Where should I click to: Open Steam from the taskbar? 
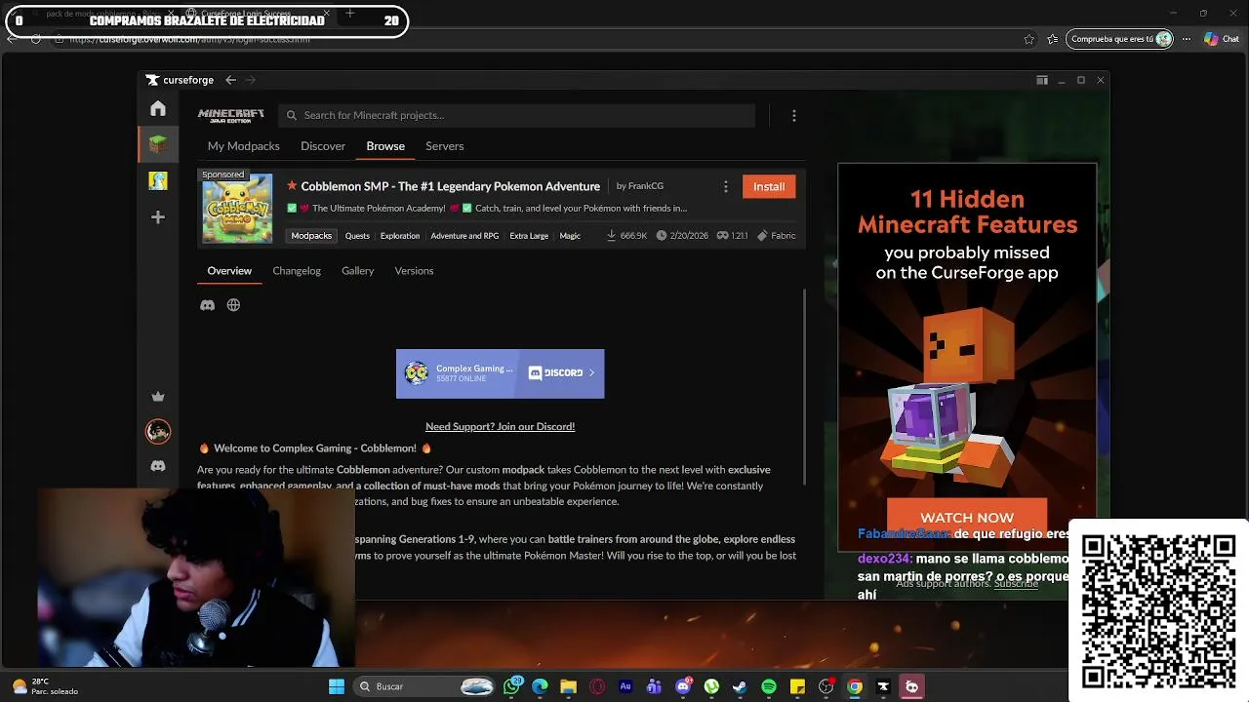click(740, 686)
